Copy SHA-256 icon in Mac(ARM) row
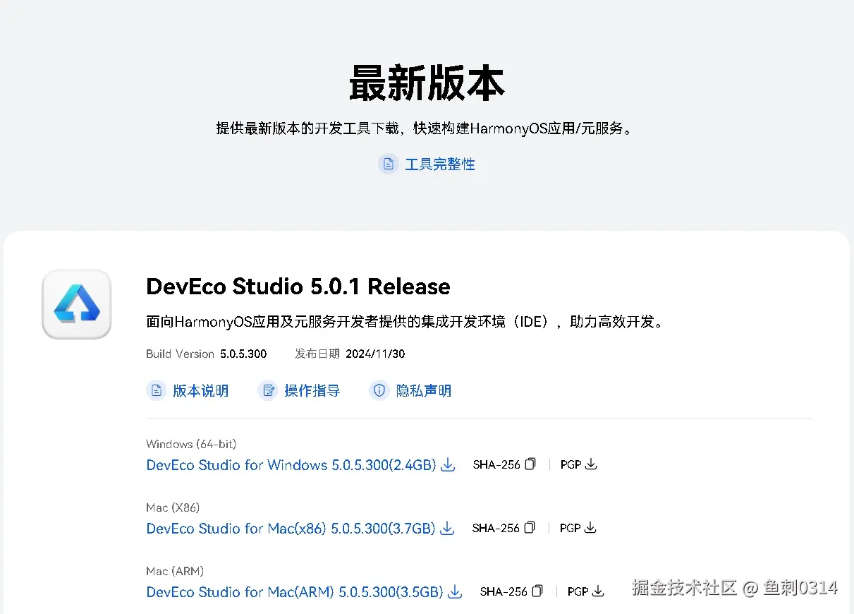854x614 pixels. pyautogui.click(x=537, y=591)
